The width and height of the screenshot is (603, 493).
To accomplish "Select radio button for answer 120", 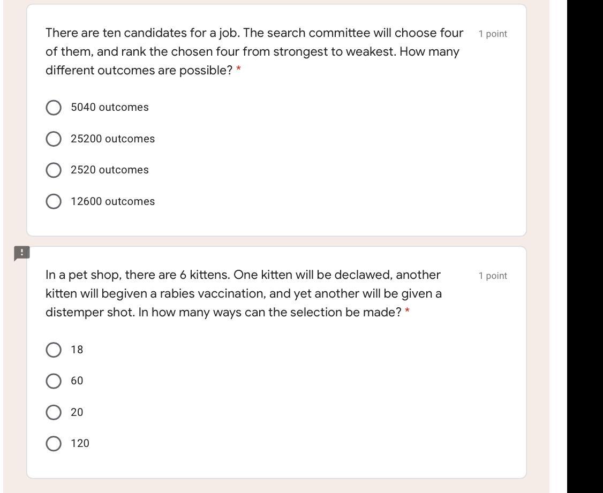I will click(54, 444).
